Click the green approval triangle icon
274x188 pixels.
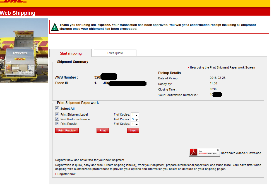(x=55, y=27)
